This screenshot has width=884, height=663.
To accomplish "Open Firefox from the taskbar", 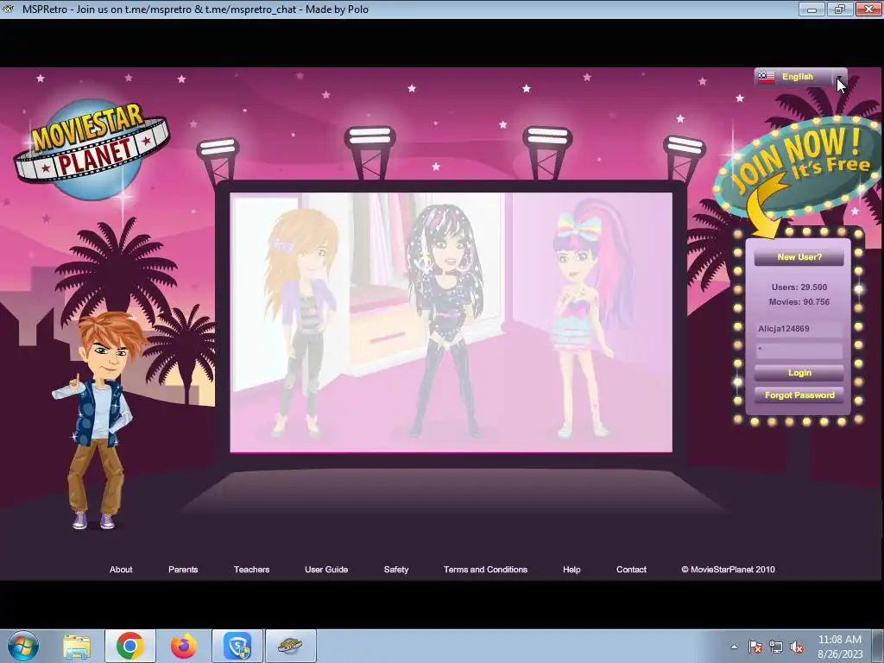I will [184, 646].
